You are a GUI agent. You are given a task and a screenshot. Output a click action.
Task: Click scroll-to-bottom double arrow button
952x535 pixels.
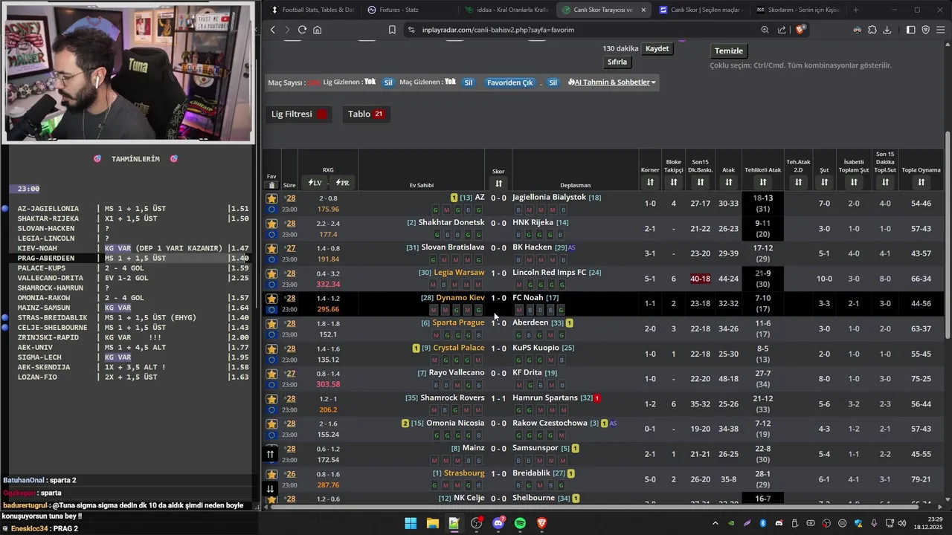270,488
